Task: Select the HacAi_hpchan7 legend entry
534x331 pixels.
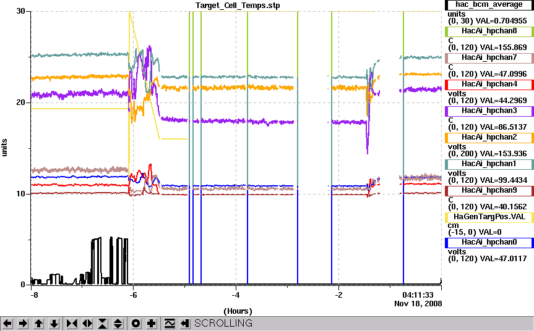Action: [x=489, y=58]
